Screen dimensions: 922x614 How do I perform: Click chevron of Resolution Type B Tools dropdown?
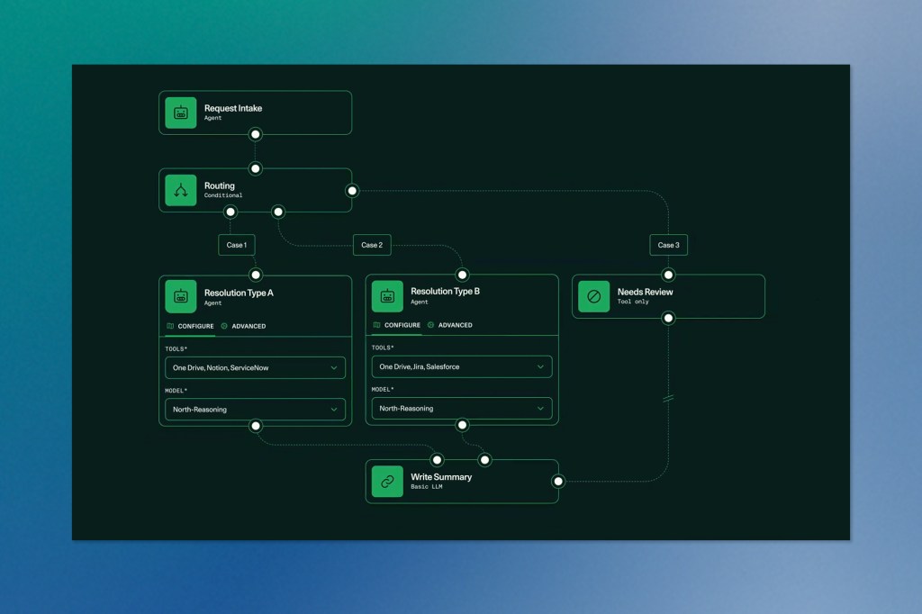pyautogui.click(x=540, y=367)
